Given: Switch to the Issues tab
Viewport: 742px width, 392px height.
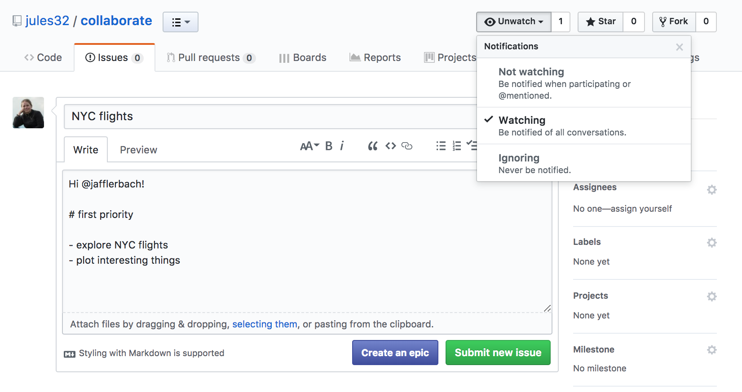Looking at the screenshot, I should coord(115,57).
